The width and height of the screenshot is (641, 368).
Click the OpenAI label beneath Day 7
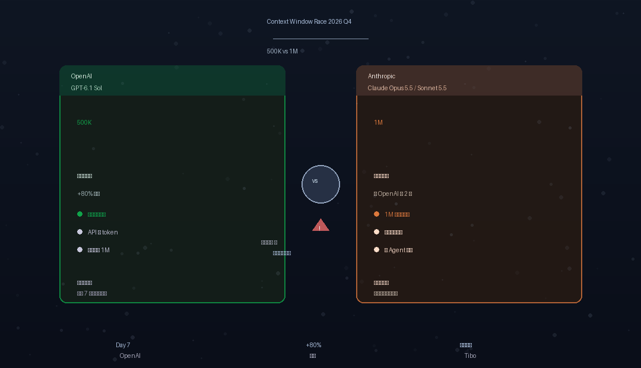coord(130,356)
